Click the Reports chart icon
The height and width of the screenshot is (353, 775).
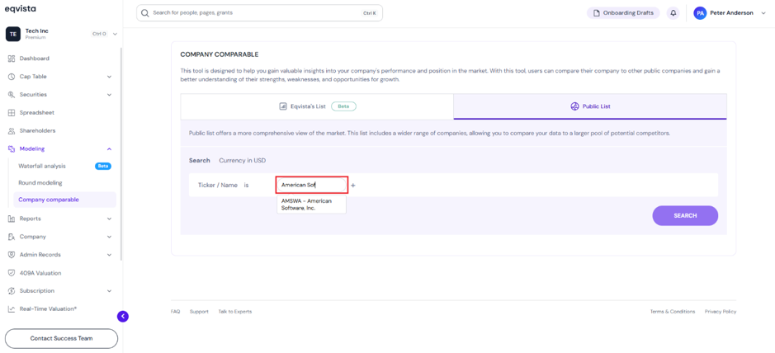click(12, 219)
